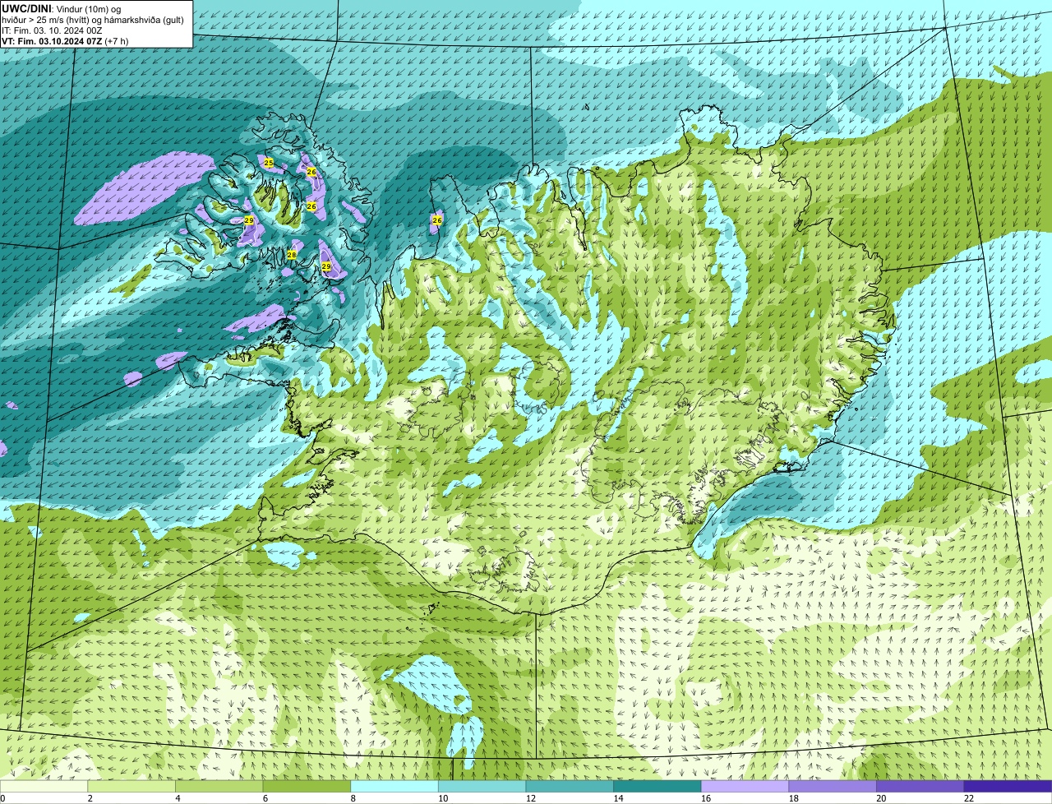Click the yellow "25" maximum gust marker
This screenshot has height=804, width=1052.
269,163
